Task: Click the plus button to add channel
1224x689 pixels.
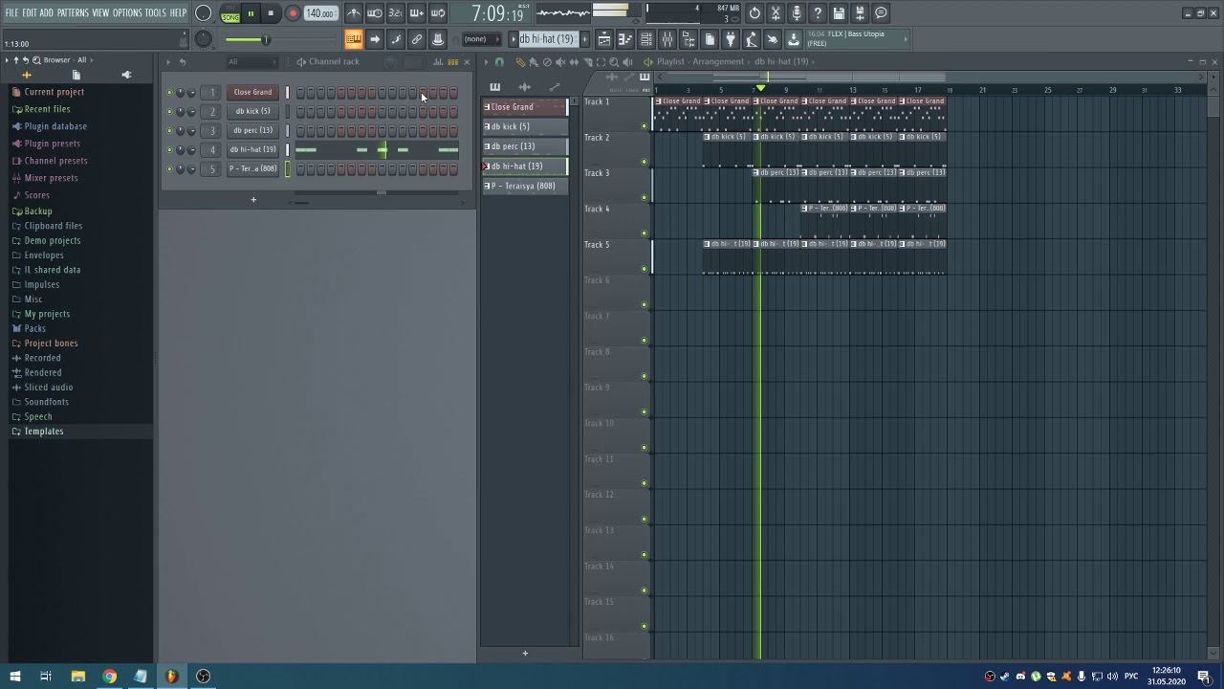Action: 253,200
